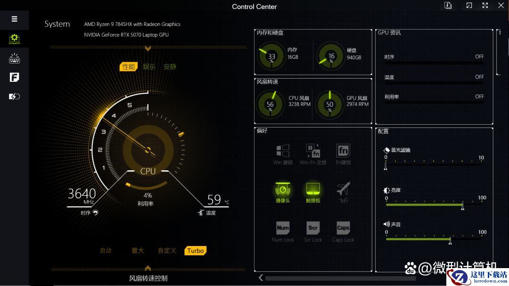The image size is (509, 286).
Task: Open the keyboard lighting page icon
Action: tap(14, 58)
